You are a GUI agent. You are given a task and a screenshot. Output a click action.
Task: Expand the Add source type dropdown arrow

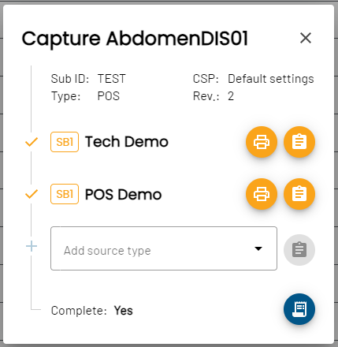258,248
